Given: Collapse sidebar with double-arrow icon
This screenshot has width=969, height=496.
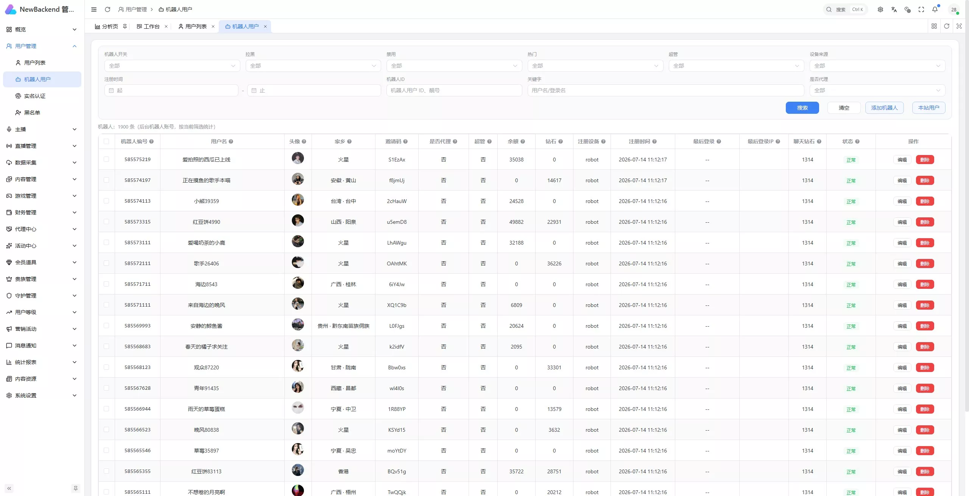Looking at the screenshot, I should pyautogui.click(x=9, y=488).
